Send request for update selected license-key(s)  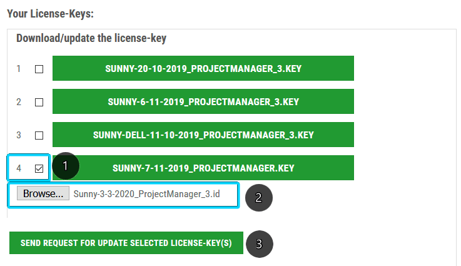126,243
